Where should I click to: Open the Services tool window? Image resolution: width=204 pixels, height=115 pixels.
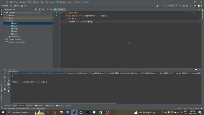coord(60,106)
